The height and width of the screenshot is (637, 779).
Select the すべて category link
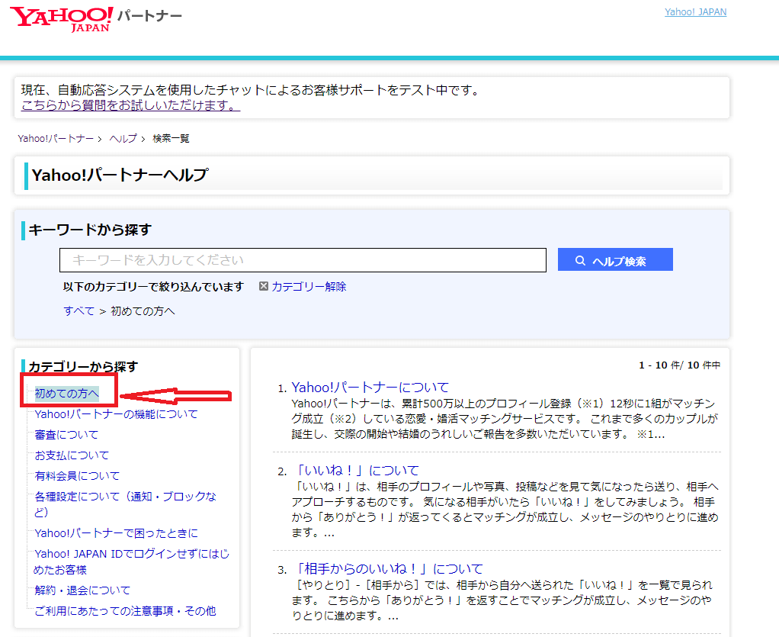click(79, 310)
